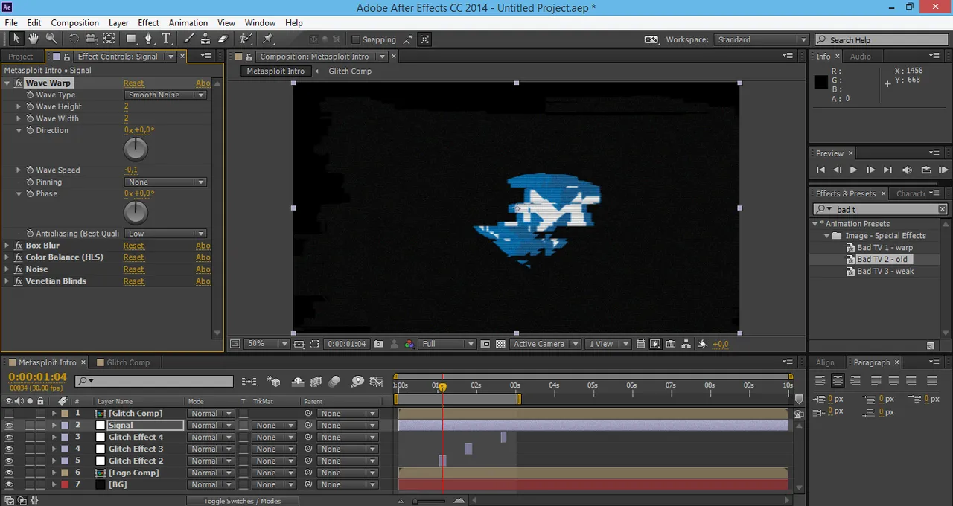This screenshot has width=953, height=506.
Task: Click the Phase angle dial
Action: [x=136, y=213]
